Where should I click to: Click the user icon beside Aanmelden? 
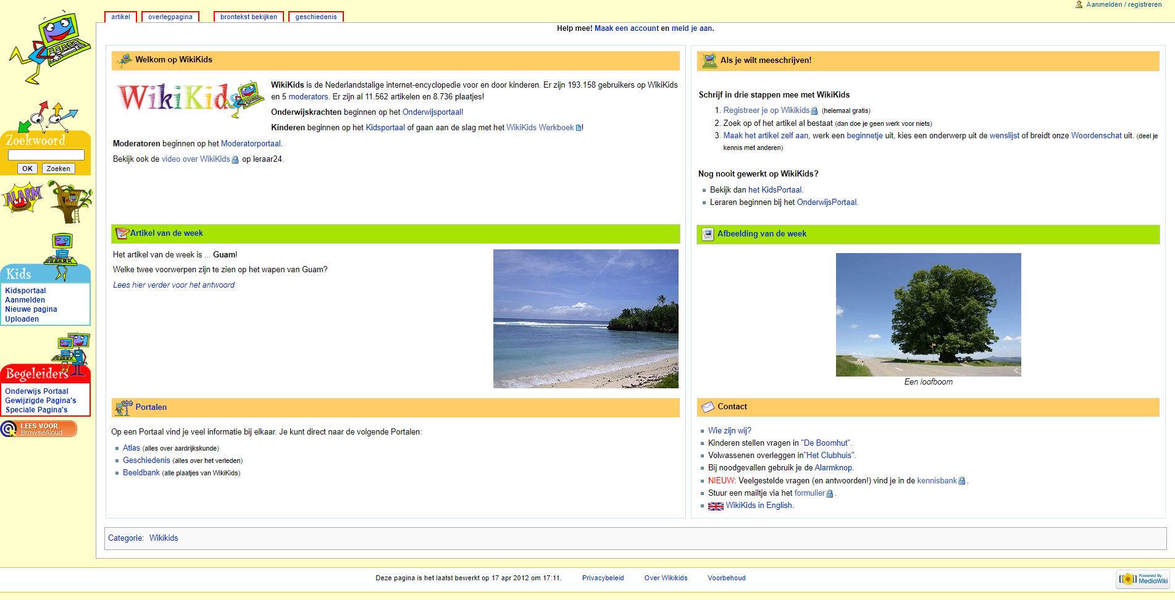point(1079,4)
